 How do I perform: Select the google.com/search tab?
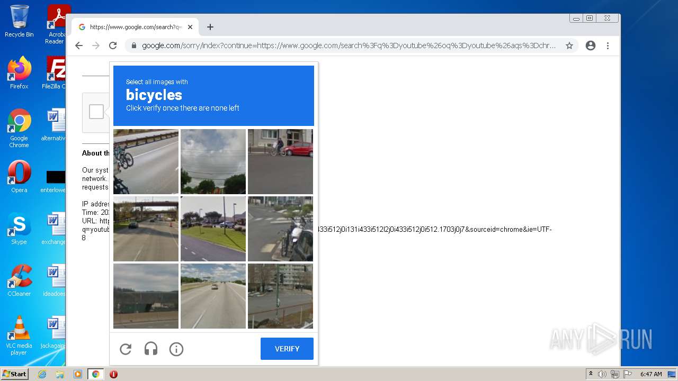tap(135, 27)
